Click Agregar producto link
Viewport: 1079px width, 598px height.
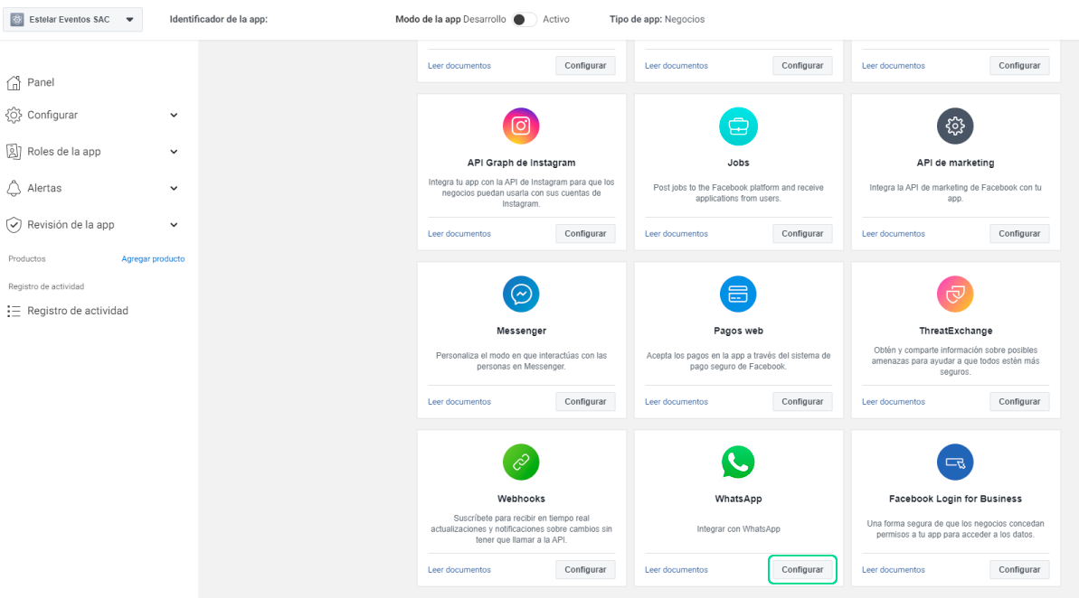[x=153, y=259]
